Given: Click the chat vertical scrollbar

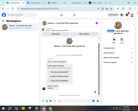Looking at the screenshot, I should pyautogui.click(x=99, y=69).
